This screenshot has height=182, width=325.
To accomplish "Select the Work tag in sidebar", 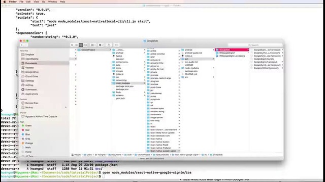I will click(x=26, y=148).
